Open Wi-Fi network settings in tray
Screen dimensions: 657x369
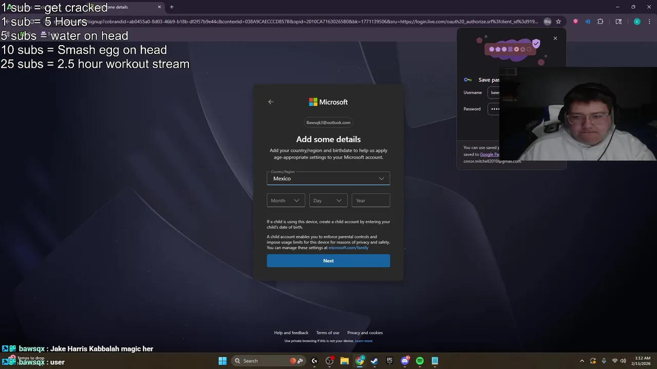click(615, 361)
